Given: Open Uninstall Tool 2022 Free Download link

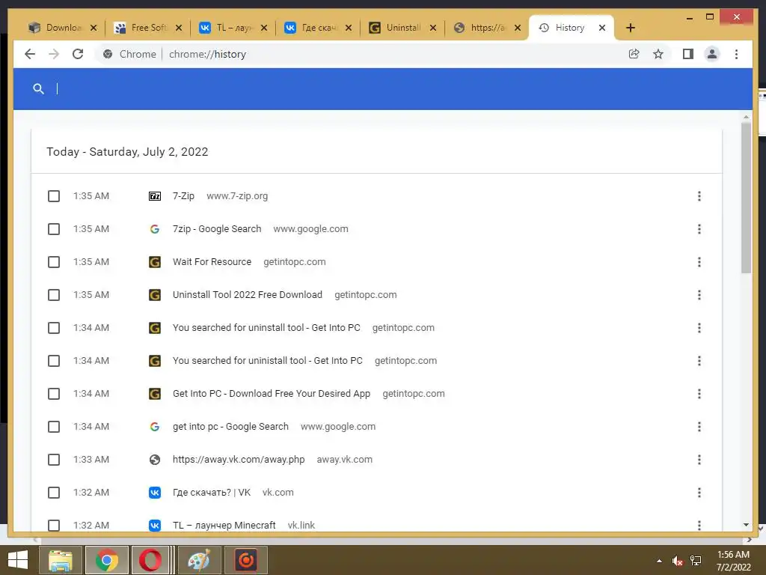Looking at the screenshot, I should pos(247,295).
